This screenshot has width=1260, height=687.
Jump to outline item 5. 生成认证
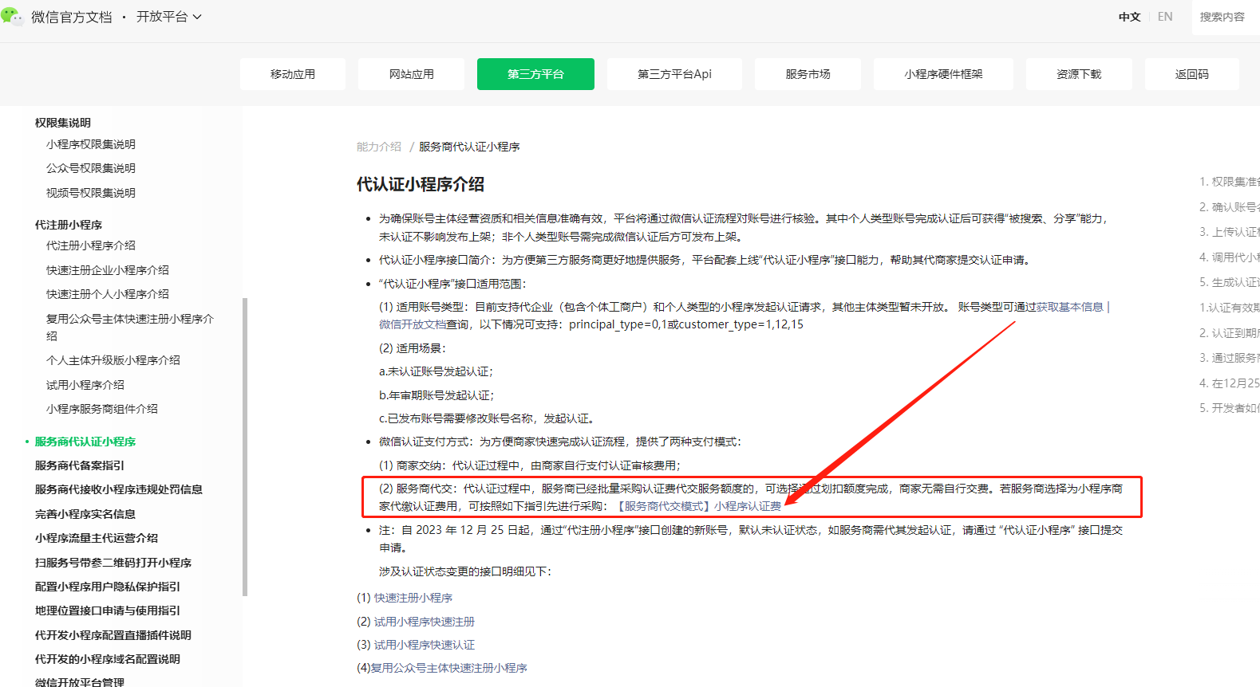point(1229,282)
